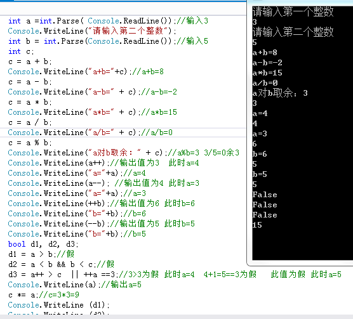Click the statement Console.WriteLine(a--)

[x=58, y=183]
